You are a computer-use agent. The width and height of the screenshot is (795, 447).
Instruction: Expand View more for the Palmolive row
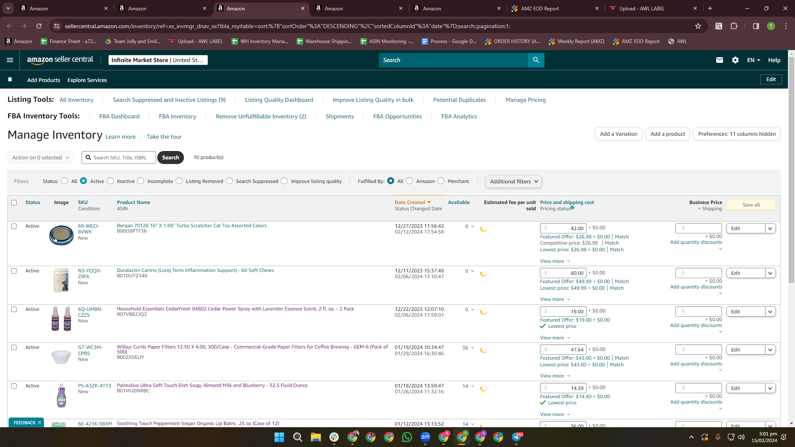[x=555, y=414]
